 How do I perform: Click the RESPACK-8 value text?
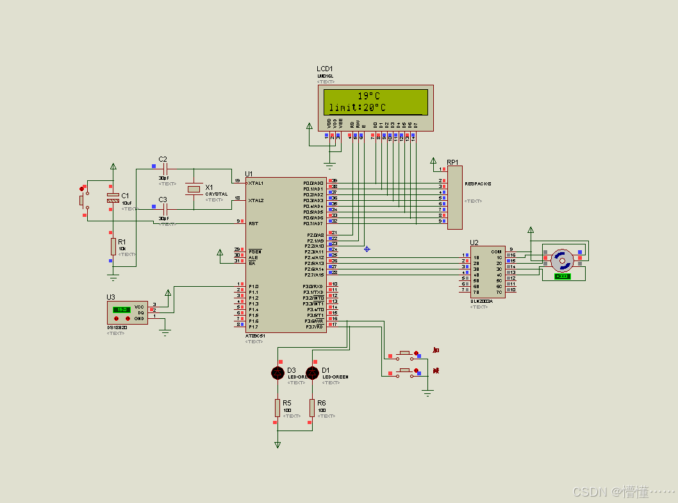pyautogui.click(x=478, y=183)
